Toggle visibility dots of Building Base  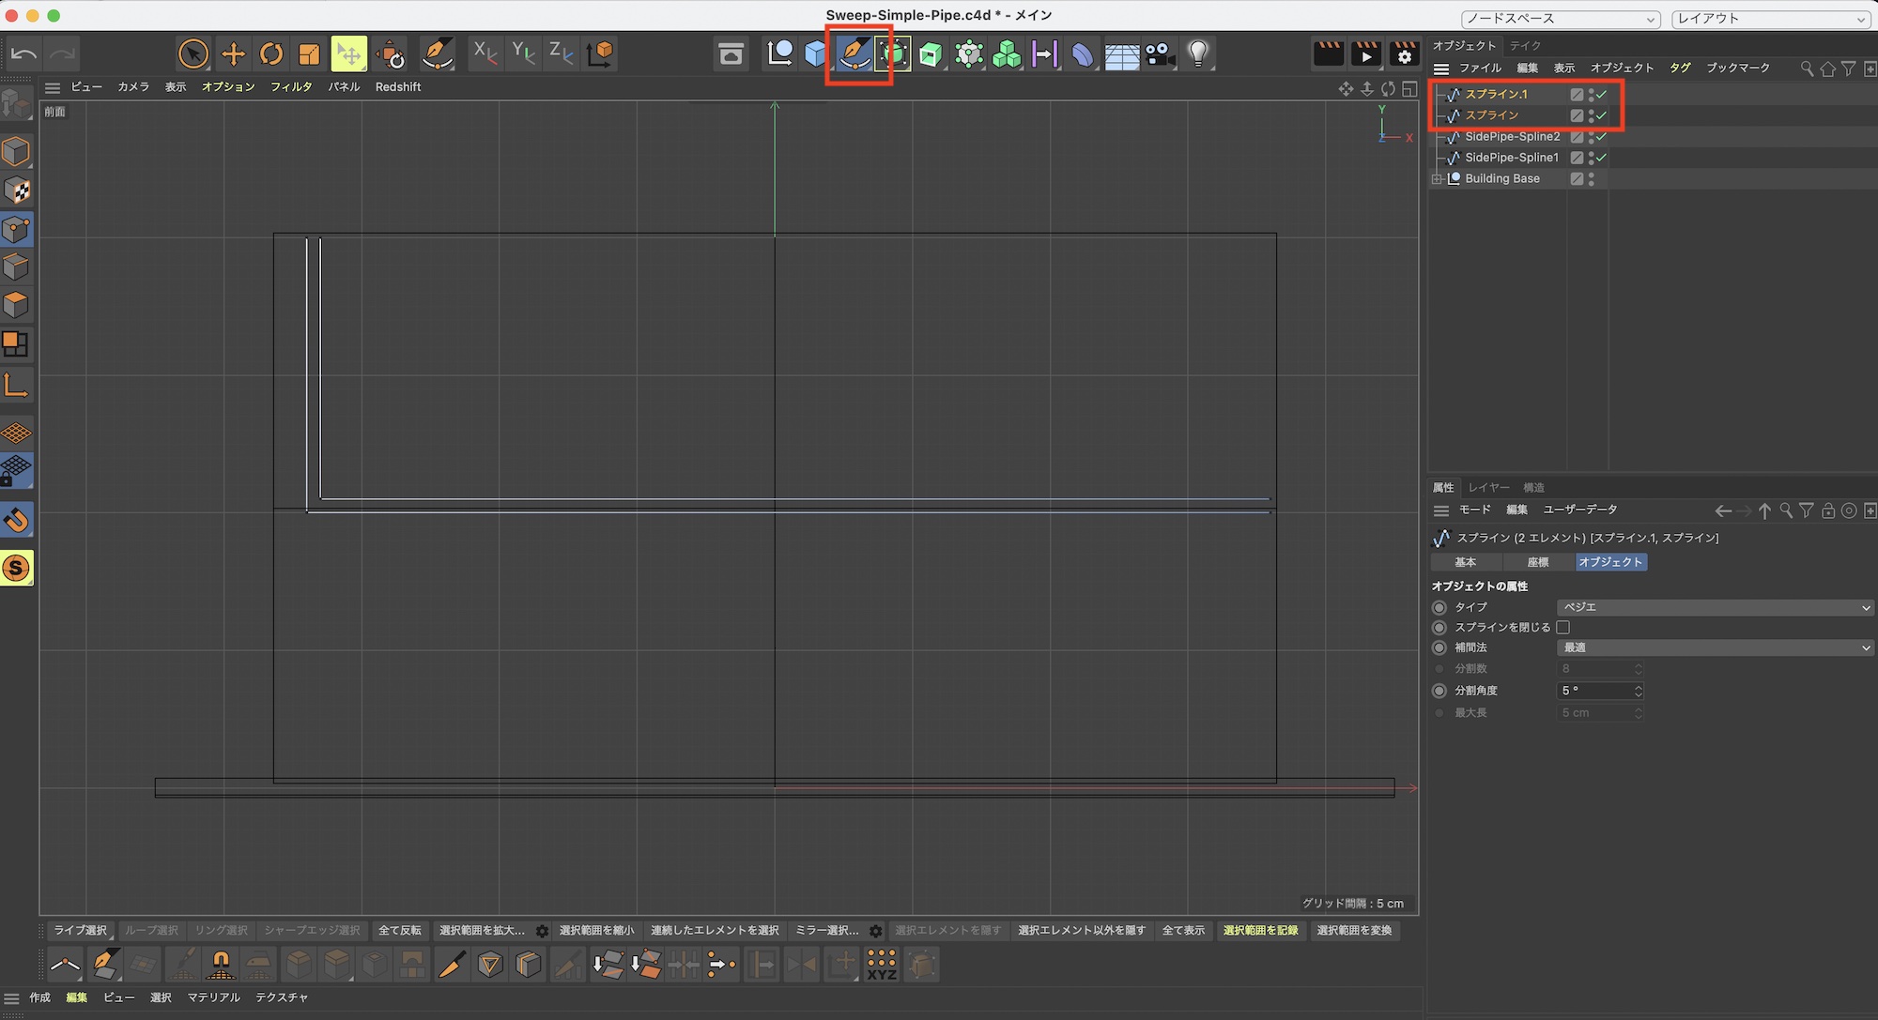pyautogui.click(x=1591, y=178)
